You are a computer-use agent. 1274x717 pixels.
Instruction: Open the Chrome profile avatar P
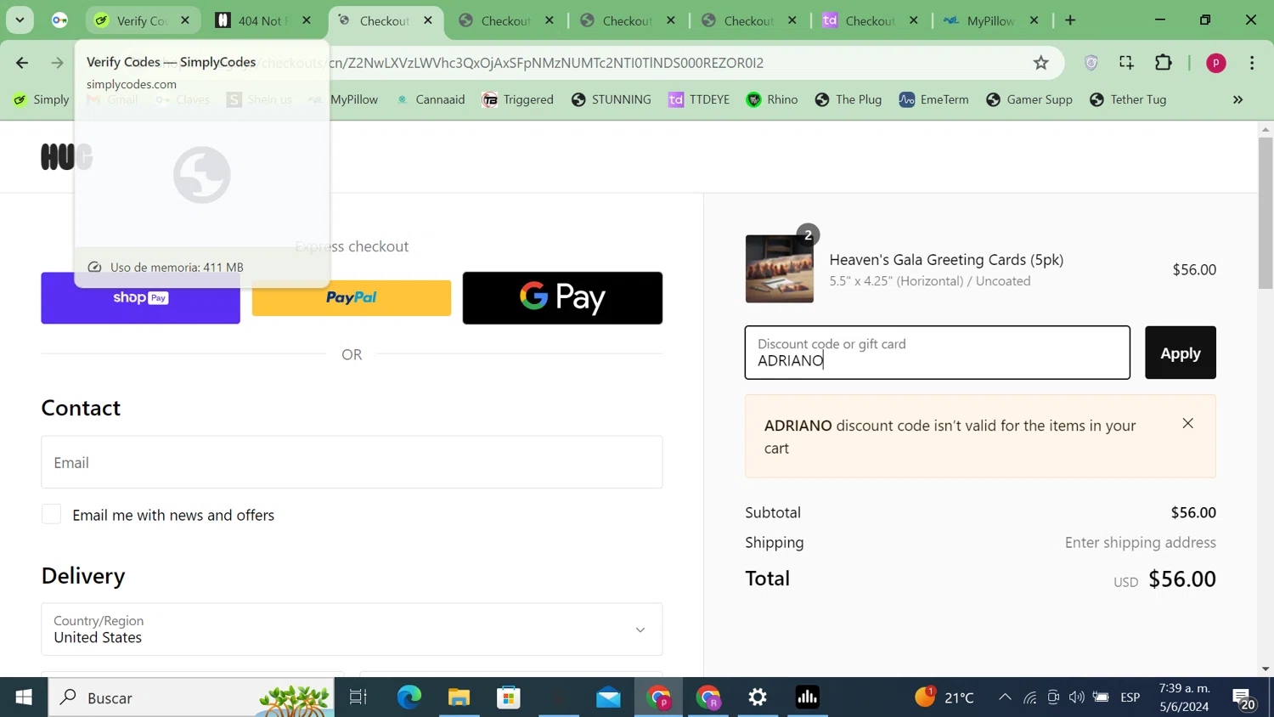(1215, 63)
